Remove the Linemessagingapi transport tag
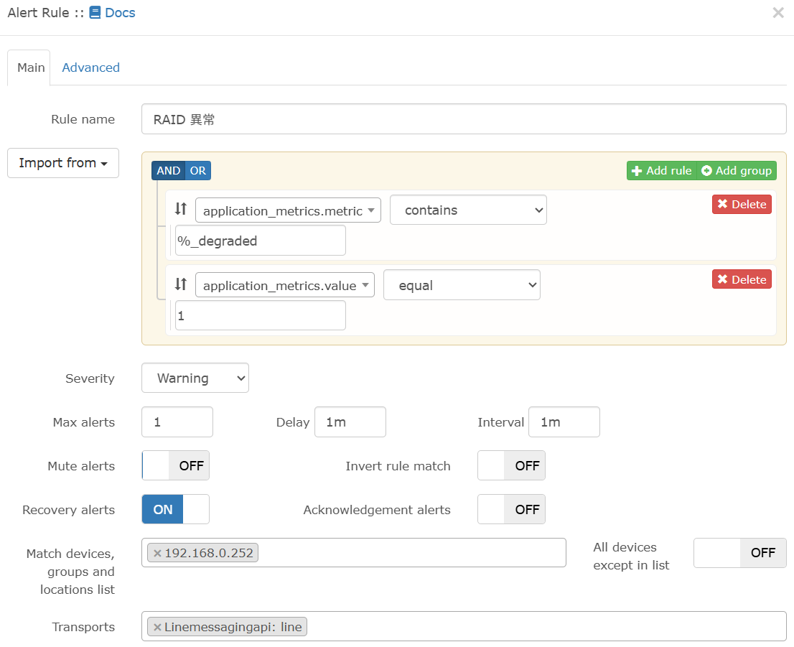This screenshot has height=647, width=794. [x=157, y=627]
